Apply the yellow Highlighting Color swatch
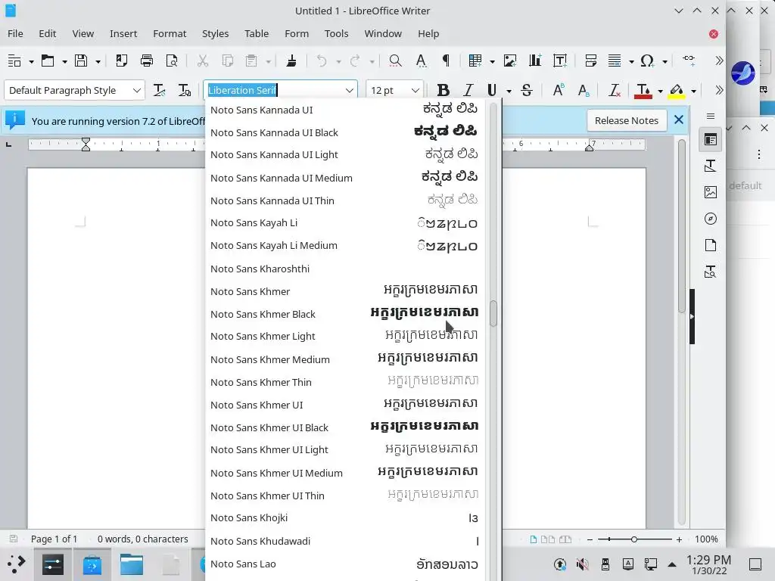The width and height of the screenshot is (775, 581). (x=677, y=91)
